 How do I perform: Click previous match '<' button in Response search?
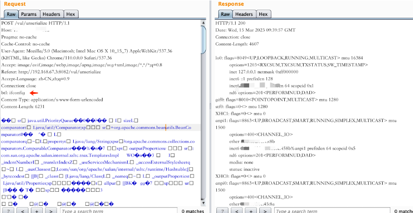[x=237, y=211]
